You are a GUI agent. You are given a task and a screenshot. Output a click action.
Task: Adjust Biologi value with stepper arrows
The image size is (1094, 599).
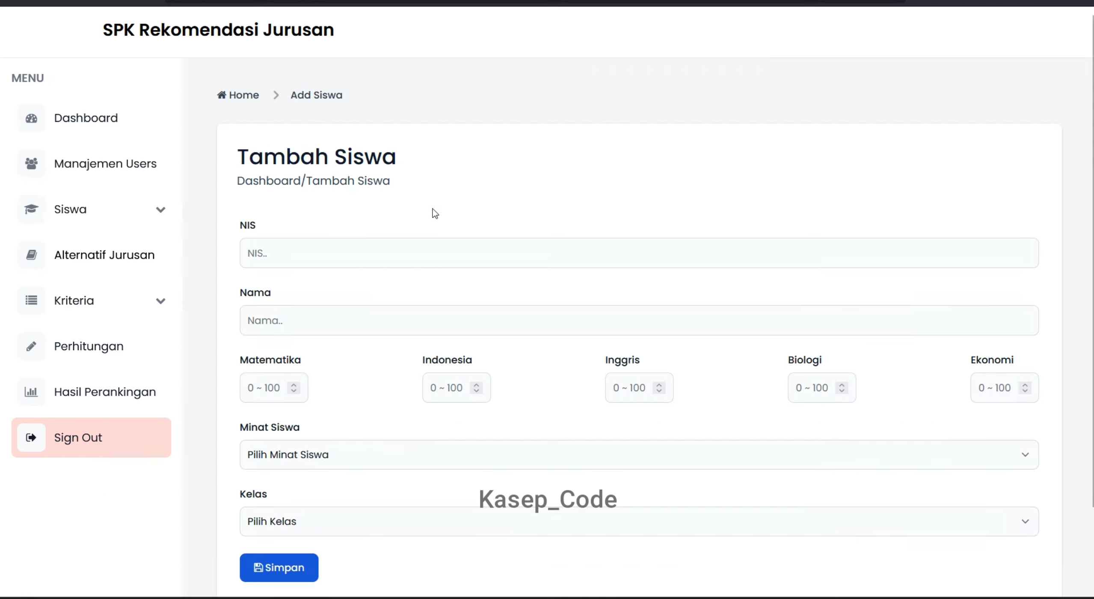click(842, 388)
